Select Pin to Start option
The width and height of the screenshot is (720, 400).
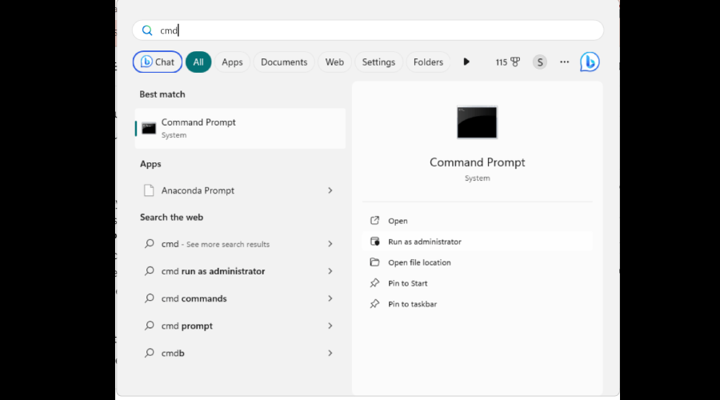[x=407, y=283]
